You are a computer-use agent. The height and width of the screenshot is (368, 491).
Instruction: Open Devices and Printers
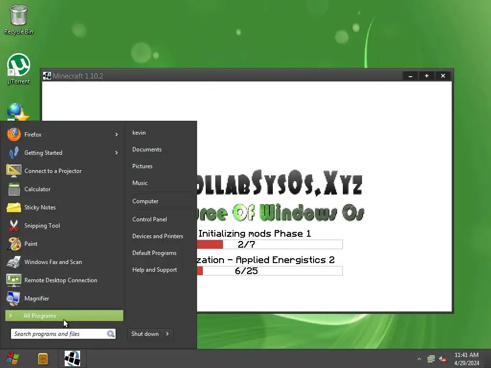pyautogui.click(x=158, y=236)
